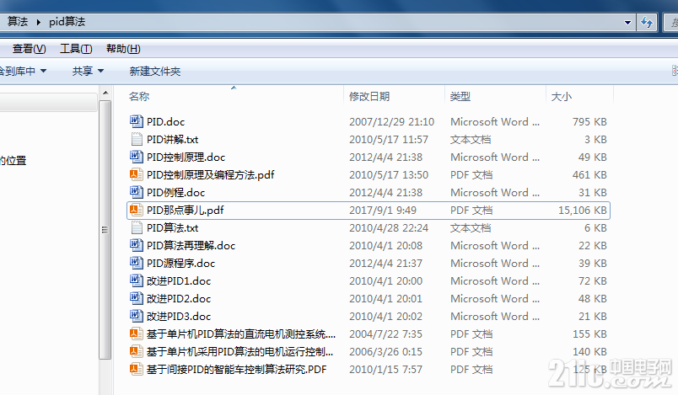Click the size value 15,106 KB
This screenshot has width=678, height=395.
tap(583, 211)
